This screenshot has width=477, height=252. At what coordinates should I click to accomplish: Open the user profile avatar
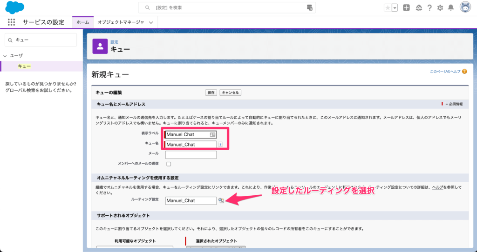(464, 7)
